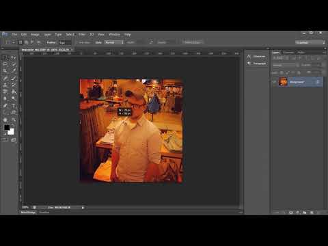The image size is (328, 246).
Task: Select the Gradient or Paint Bucket tool
Action: tap(14, 92)
